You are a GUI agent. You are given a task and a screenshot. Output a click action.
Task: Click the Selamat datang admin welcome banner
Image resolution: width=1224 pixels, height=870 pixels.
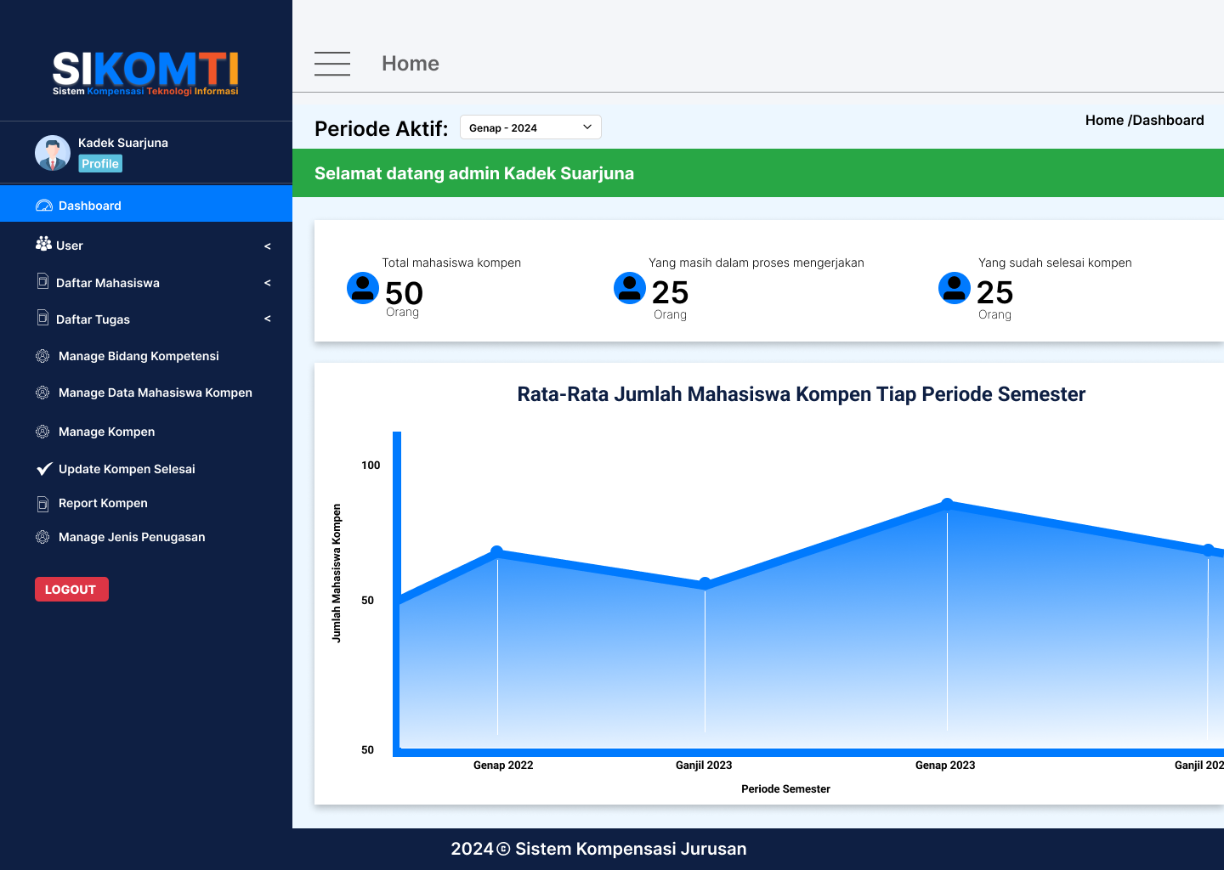click(x=758, y=173)
